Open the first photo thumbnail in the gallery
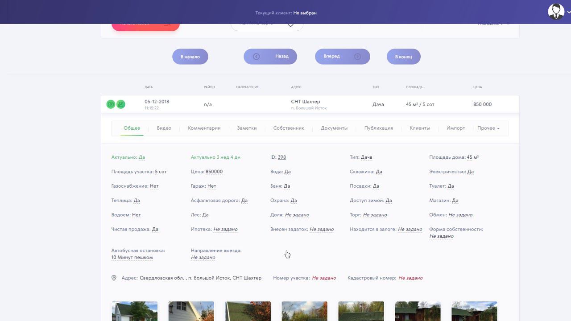This screenshot has height=321, width=571. coord(134,311)
